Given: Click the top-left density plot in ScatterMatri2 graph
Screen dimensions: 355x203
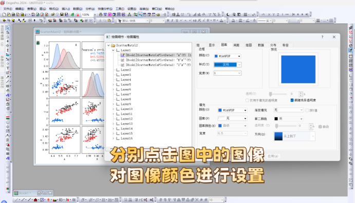Looking at the screenshot, I should [x=65, y=55].
